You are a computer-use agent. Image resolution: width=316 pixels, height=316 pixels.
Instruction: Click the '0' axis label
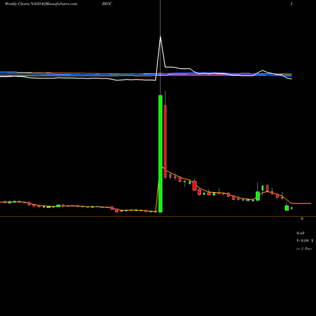(x=302, y=219)
